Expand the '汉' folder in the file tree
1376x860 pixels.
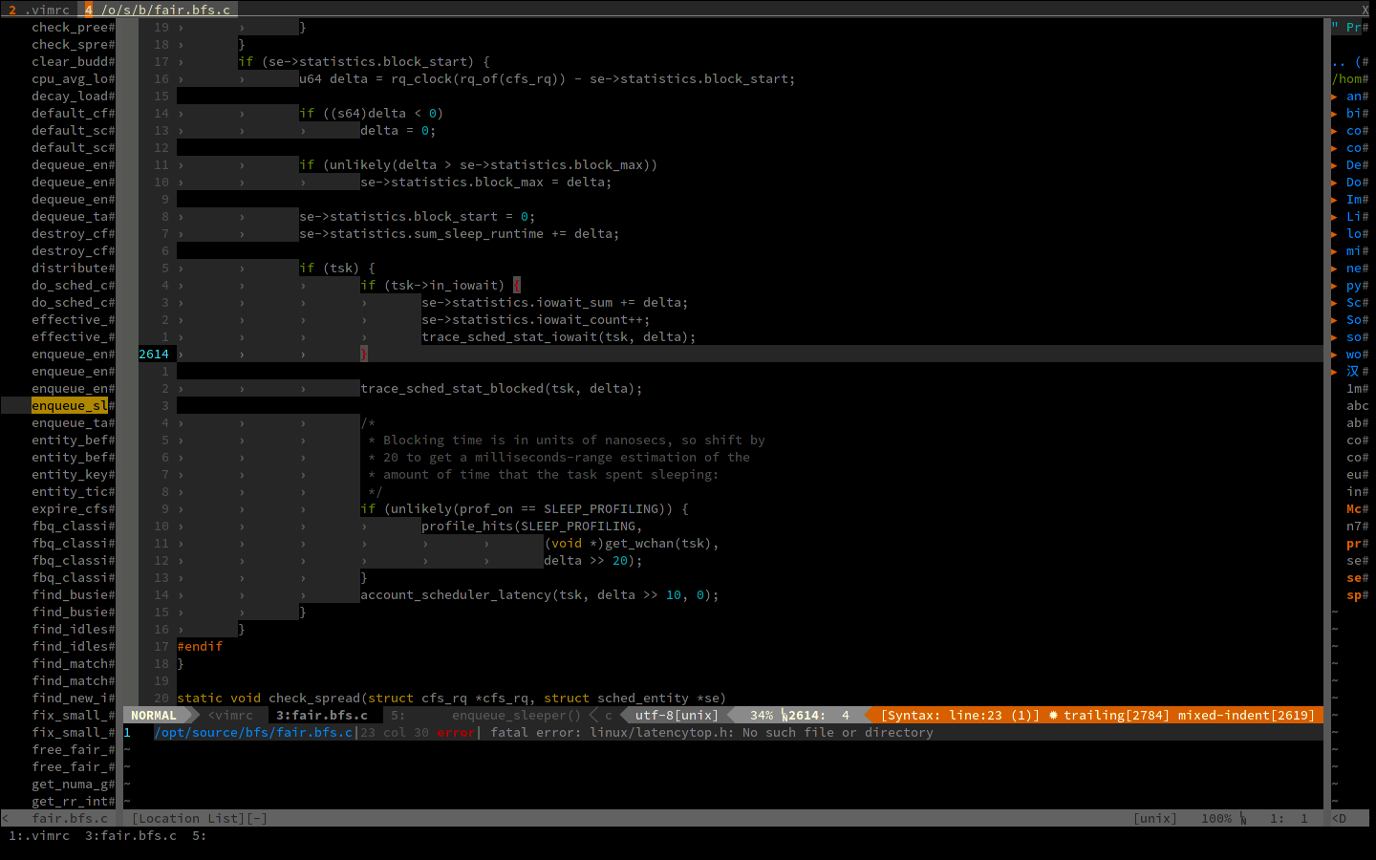pyautogui.click(x=1334, y=372)
